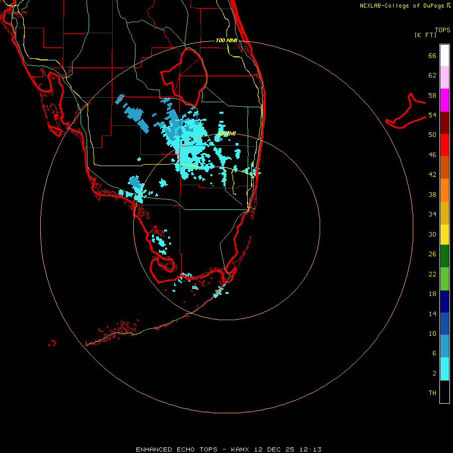The image size is (453, 453).
Task: Click the legend value 30
Action: 432,234
